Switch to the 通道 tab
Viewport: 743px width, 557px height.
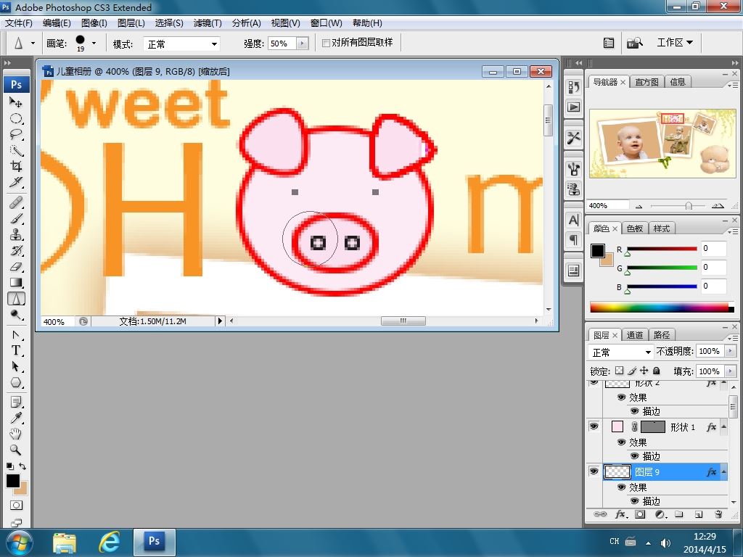(635, 335)
